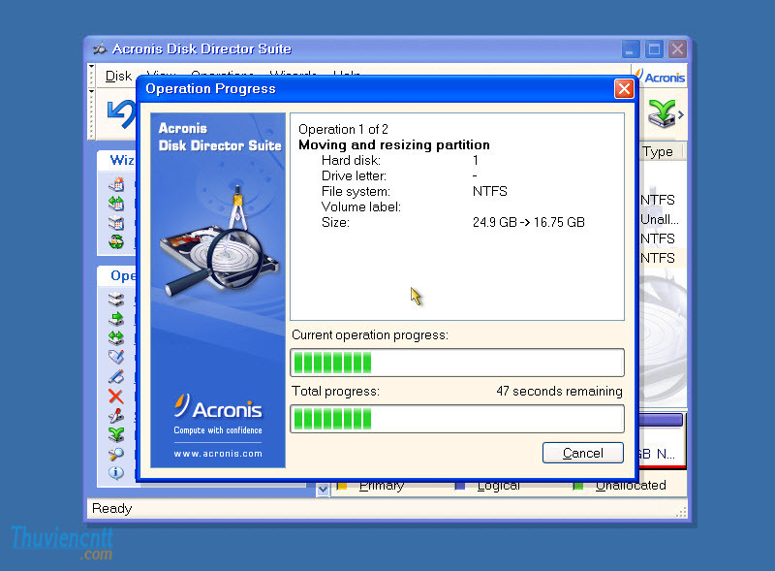This screenshot has height=571, width=775.
Task: Click the dropdown arrow left of the Primary legend
Action: [323, 489]
